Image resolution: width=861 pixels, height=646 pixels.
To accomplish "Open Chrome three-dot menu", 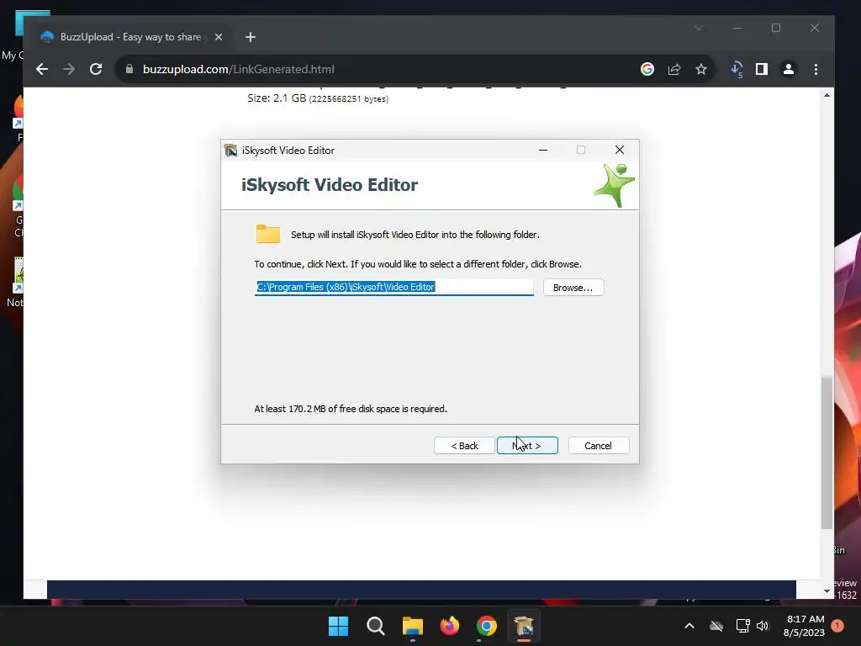I will click(816, 69).
